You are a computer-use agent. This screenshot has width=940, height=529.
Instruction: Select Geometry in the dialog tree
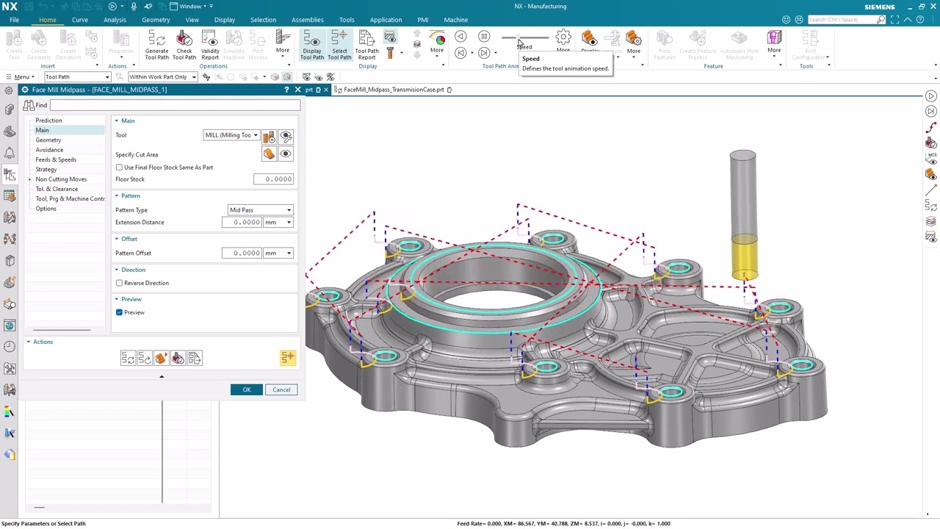[48, 140]
